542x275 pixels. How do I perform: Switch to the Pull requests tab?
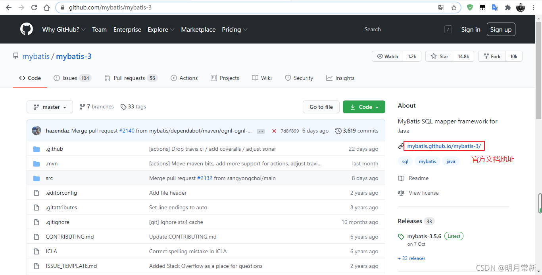pos(131,78)
